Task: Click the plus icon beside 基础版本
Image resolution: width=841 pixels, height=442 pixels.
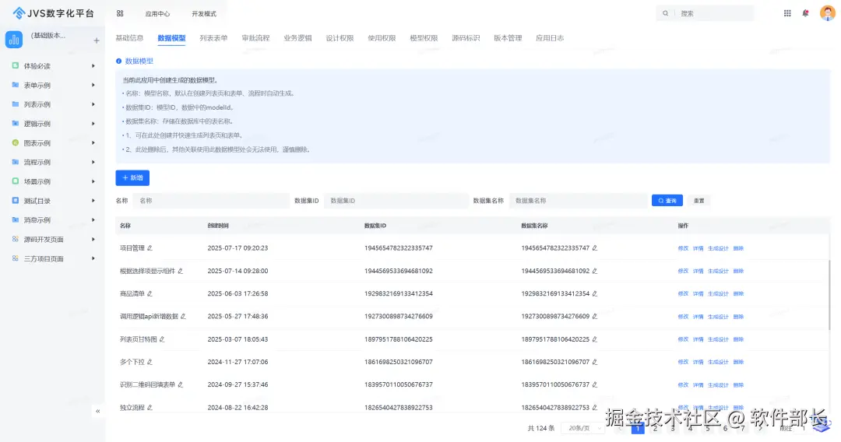Action: pyautogui.click(x=97, y=40)
